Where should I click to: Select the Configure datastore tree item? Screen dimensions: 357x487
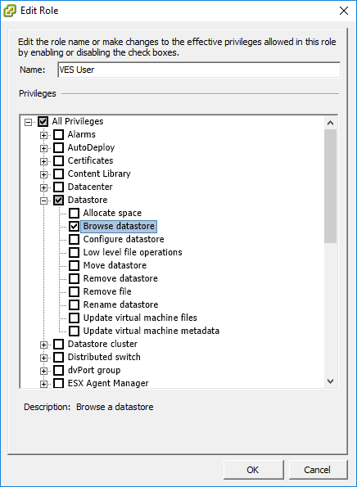(124, 239)
